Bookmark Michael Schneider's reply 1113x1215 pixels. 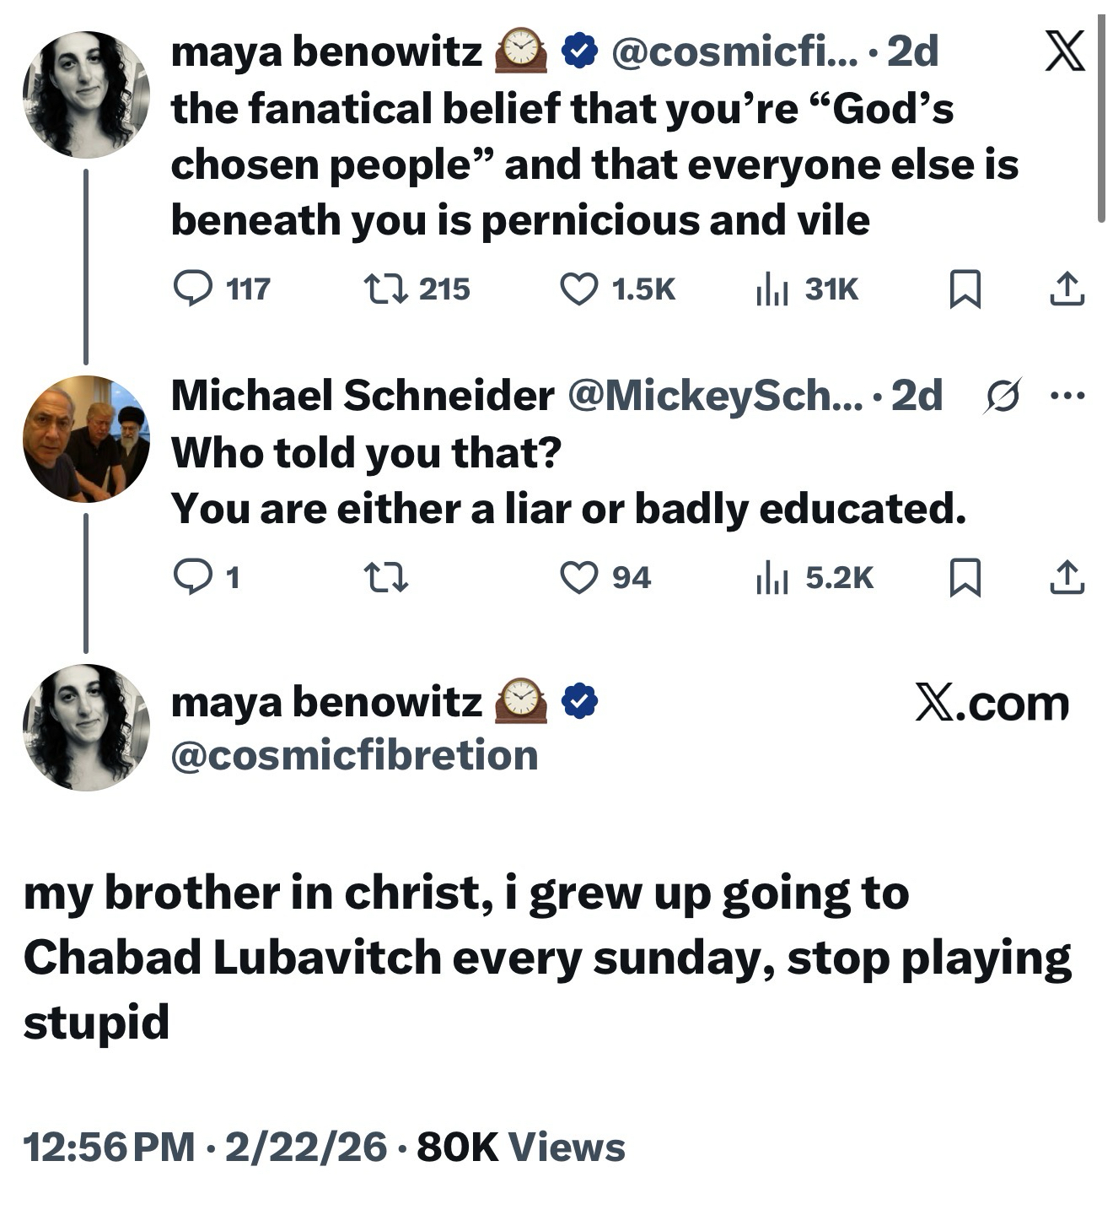click(965, 578)
